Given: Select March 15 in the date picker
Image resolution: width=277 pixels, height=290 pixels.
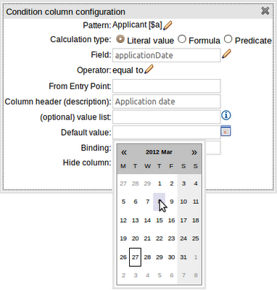Looking at the screenshot, I should coord(160,220).
